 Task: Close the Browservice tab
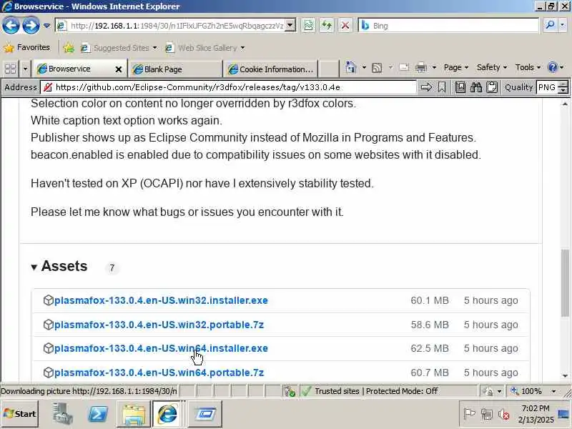(119, 69)
